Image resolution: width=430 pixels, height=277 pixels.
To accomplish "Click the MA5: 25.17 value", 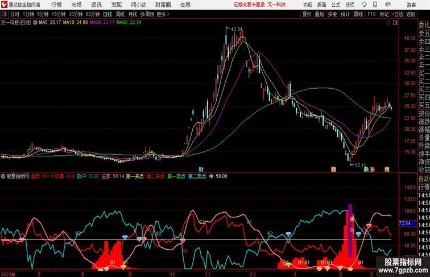I will tap(50, 23).
